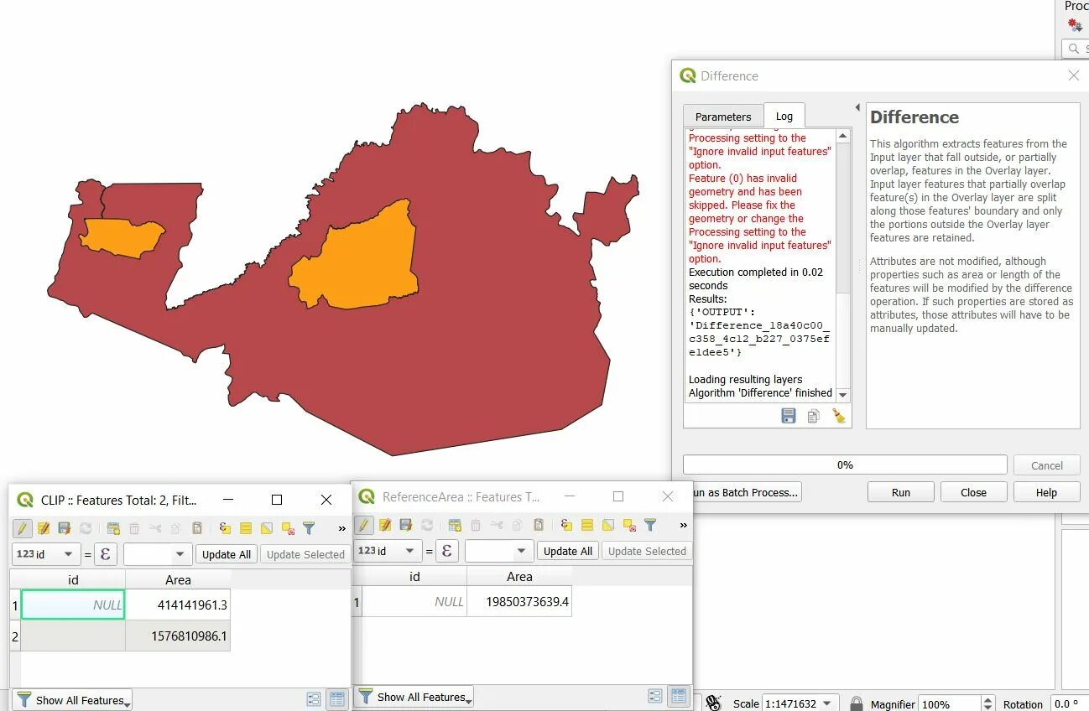This screenshot has height=711, width=1089.
Task: Switch to Parameters tab in Difference dialog
Action: click(x=723, y=117)
